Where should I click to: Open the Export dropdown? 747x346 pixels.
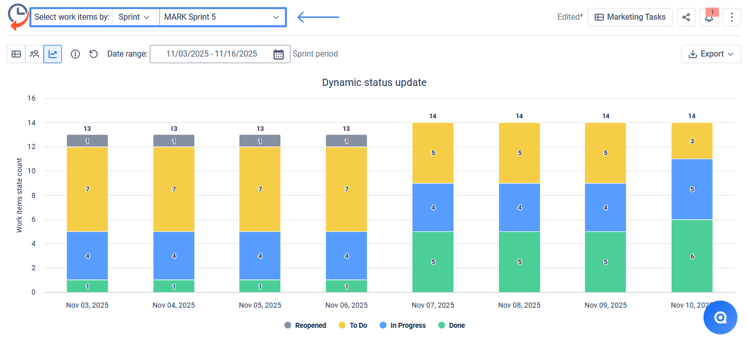tap(711, 54)
